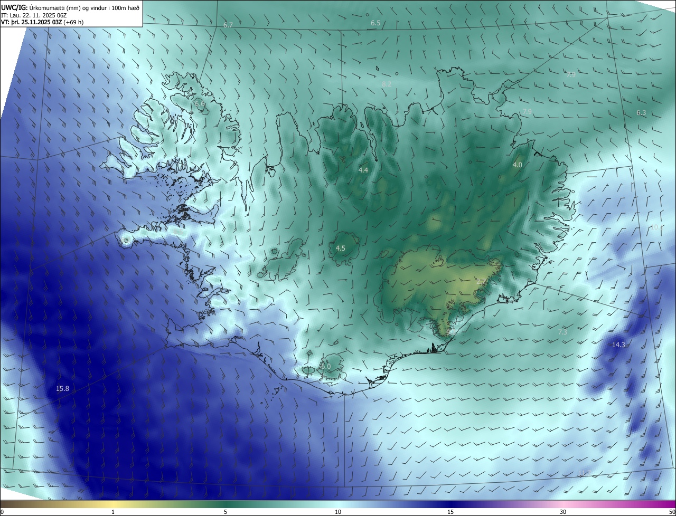The image size is (676, 516).
Task: Click the 10 tick on the color scale
Action: (338, 512)
